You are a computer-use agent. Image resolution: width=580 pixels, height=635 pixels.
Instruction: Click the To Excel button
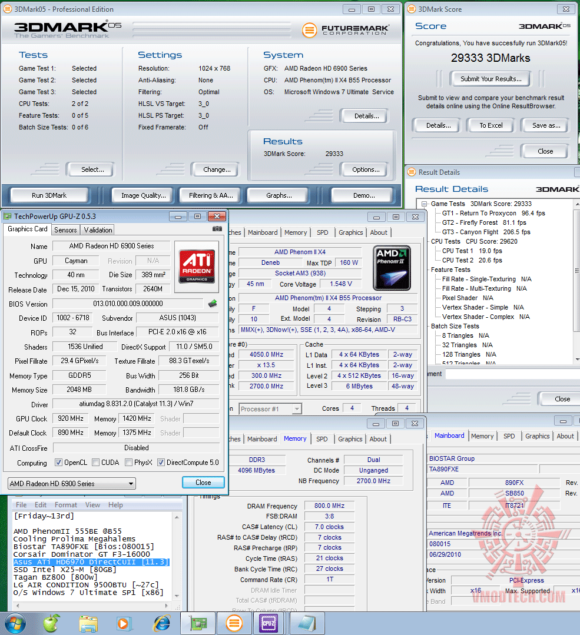(491, 125)
